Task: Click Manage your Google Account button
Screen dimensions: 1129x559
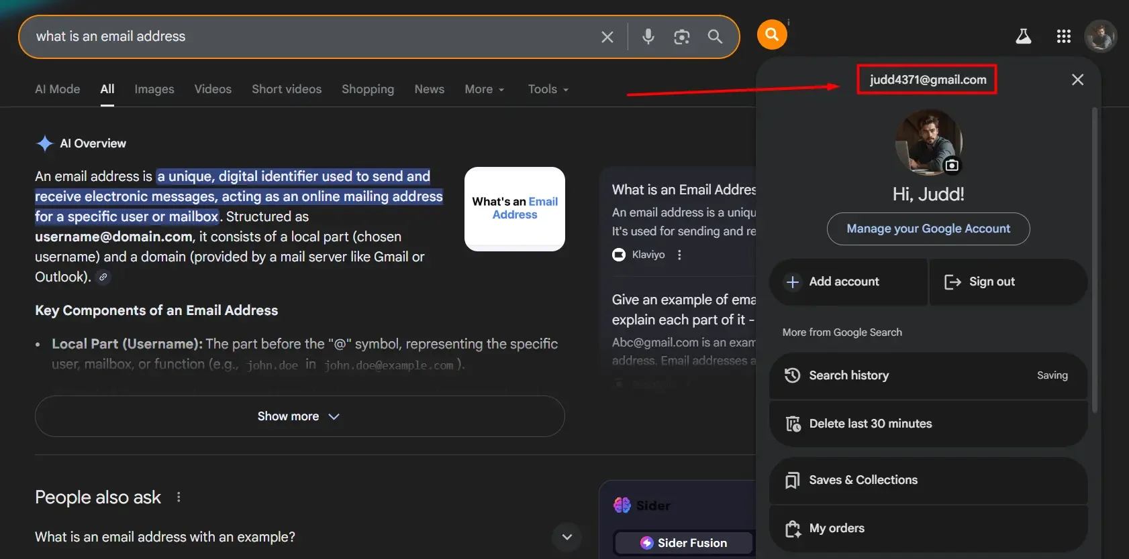Action: click(928, 229)
